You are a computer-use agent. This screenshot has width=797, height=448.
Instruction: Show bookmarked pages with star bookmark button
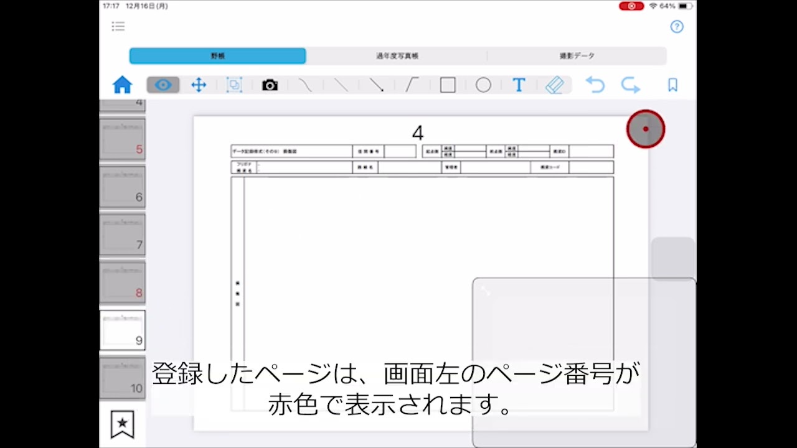122,424
